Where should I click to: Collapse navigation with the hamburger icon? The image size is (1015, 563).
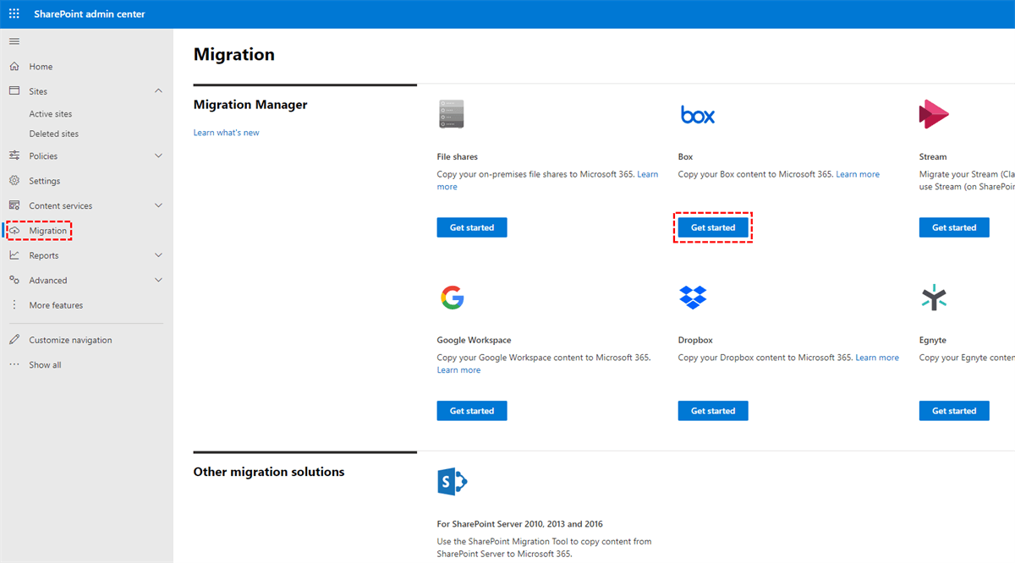tap(14, 41)
